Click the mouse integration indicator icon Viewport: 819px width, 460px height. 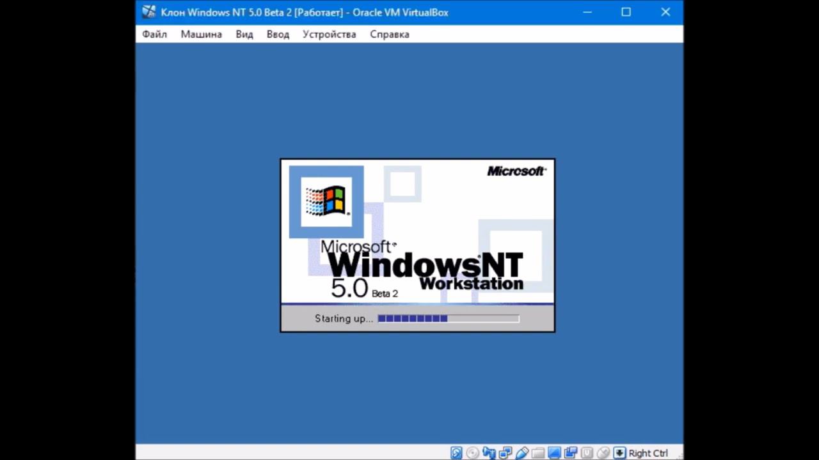click(x=603, y=453)
